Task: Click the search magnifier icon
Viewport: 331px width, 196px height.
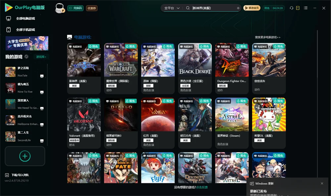Action: [188, 8]
